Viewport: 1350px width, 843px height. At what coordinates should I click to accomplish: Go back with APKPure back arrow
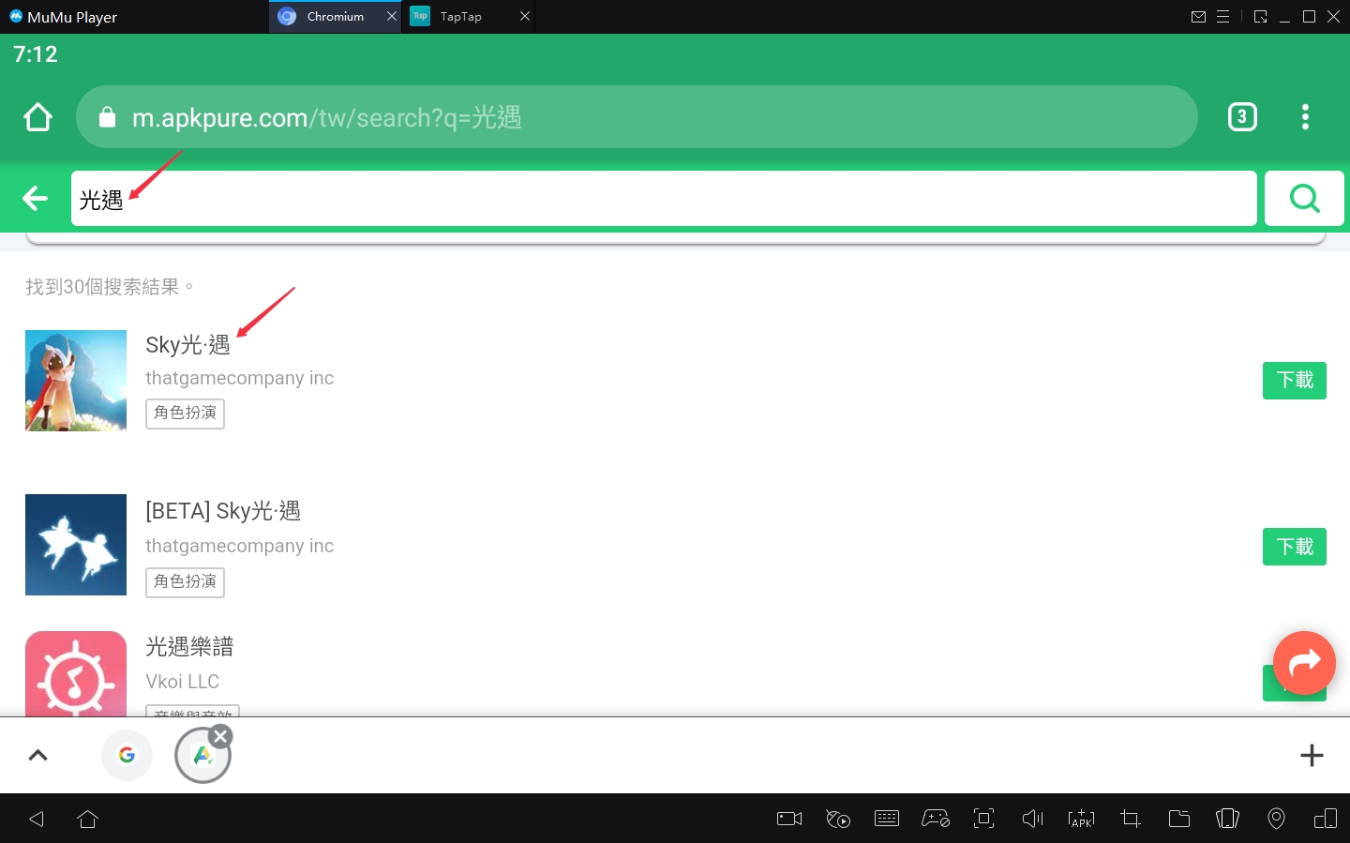click(36, 198)
